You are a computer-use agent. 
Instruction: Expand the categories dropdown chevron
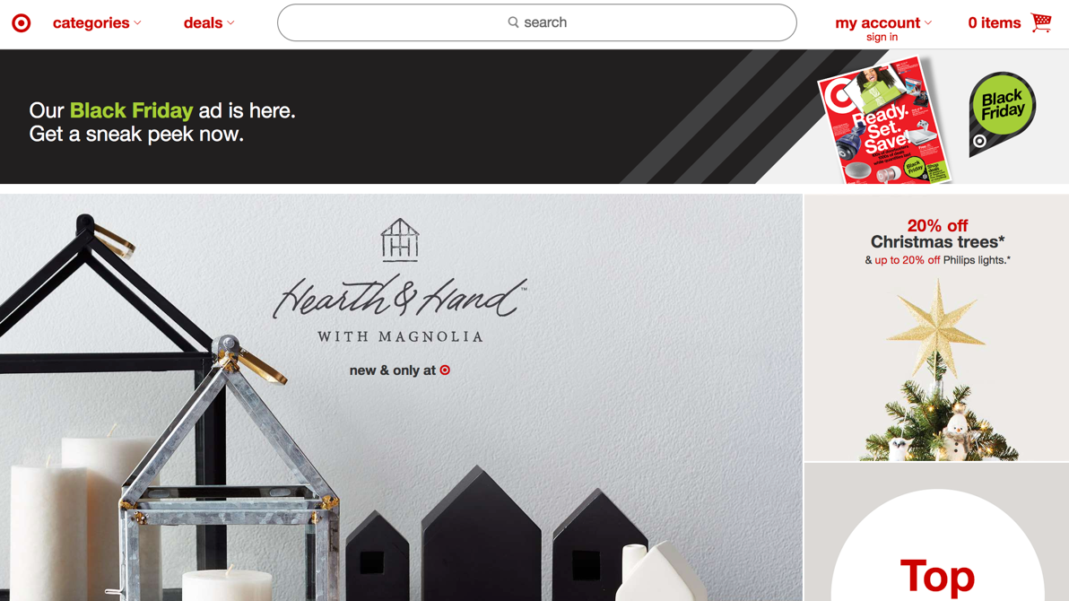[x=138, y=23]
